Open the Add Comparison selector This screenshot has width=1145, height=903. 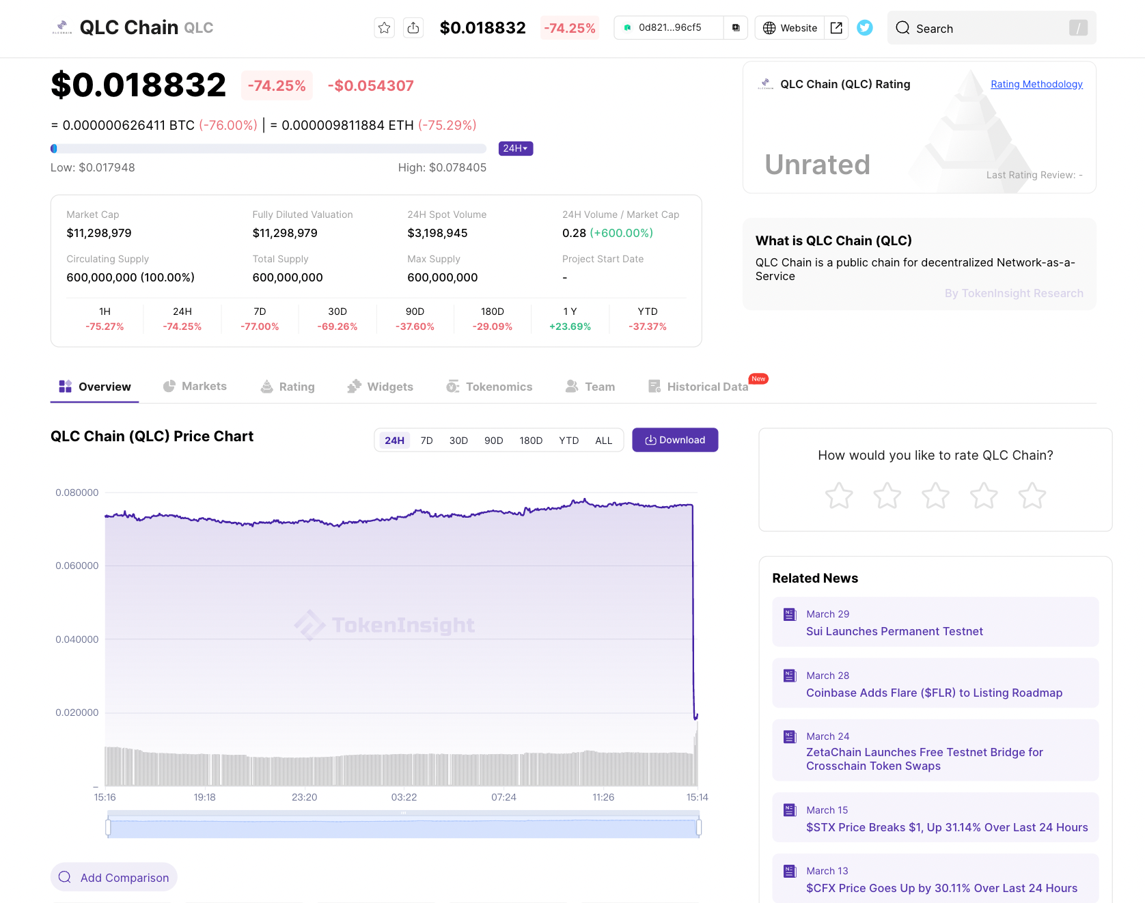click(x=114, y=877)
